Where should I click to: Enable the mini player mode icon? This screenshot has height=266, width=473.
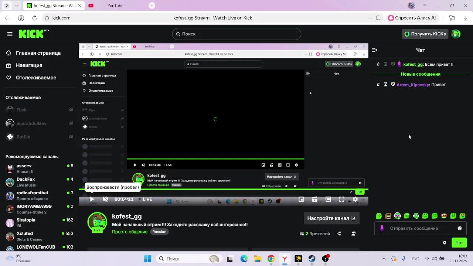tap(301, 199)
